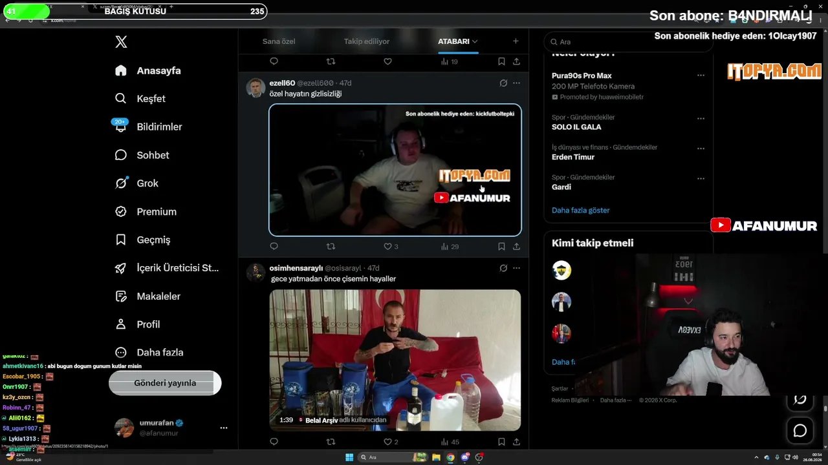Ask Grok about the osimhensaraylı post
Viewport: 828px width, 465px height.
503,268
